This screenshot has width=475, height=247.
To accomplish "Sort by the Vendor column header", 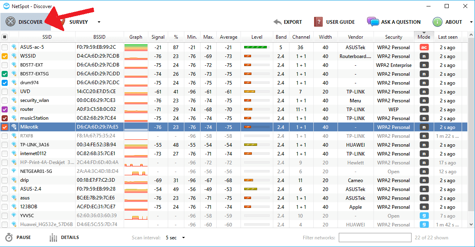I will click(355, 37).
